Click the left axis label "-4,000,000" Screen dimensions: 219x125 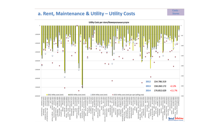38,61
